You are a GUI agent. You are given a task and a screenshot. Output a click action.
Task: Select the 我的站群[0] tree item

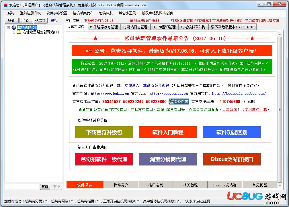pyautogui.click(x=27, y=27)
